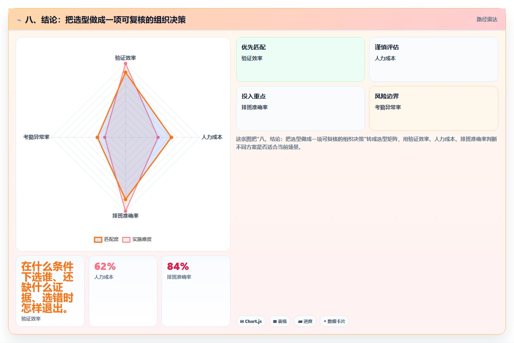Click the 路径雷达 label in the header

click(487, 19)
